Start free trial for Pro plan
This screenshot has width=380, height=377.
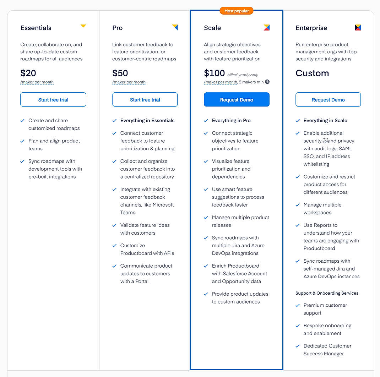point(145,100)
